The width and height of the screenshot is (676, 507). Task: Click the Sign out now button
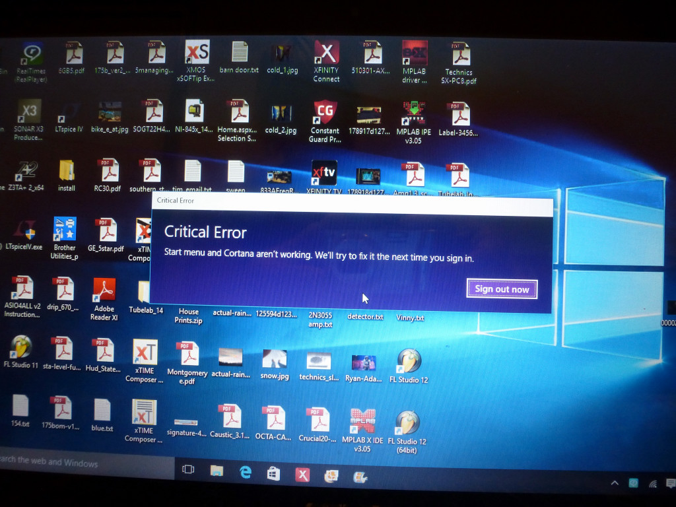click(502, 289)
